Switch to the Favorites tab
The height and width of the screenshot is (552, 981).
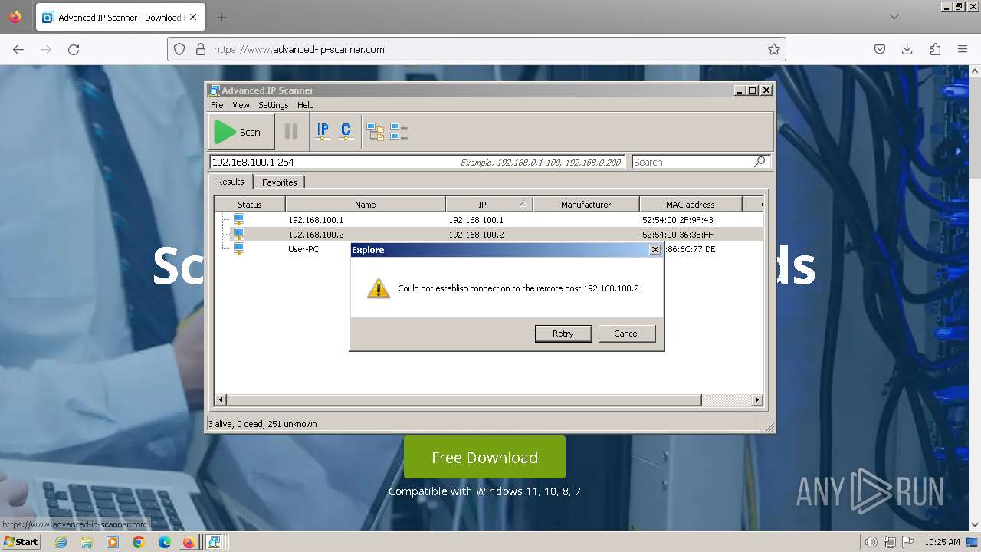pos(279,182)
